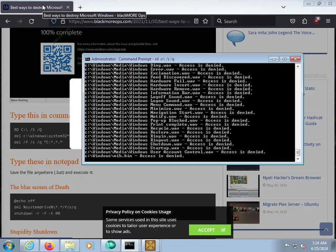Open the uBlock extension icon
336x252 pixels.
coord(316,21)
